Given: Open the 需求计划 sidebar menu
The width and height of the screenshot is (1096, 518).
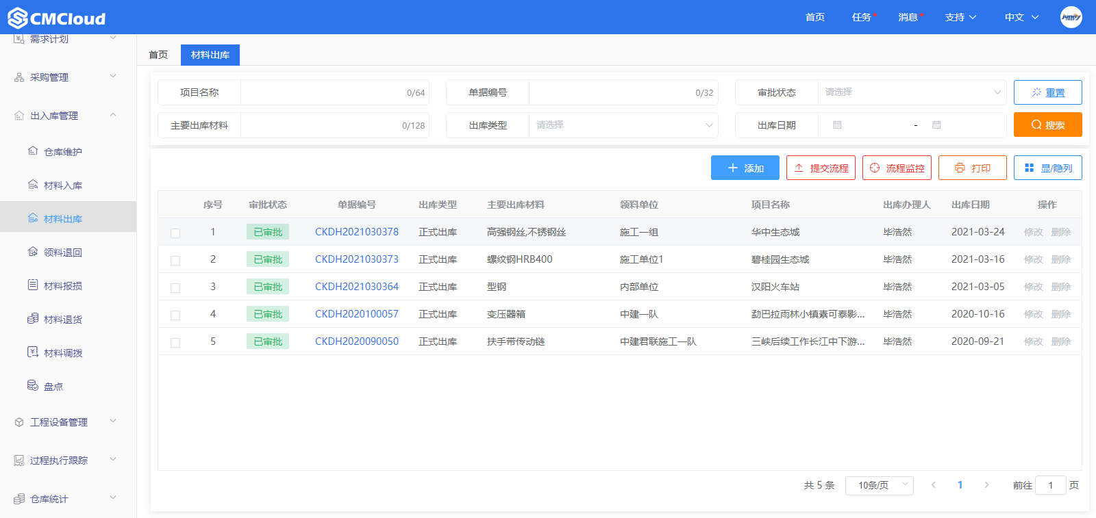Looking at the screenshot, I should (68, 39).
